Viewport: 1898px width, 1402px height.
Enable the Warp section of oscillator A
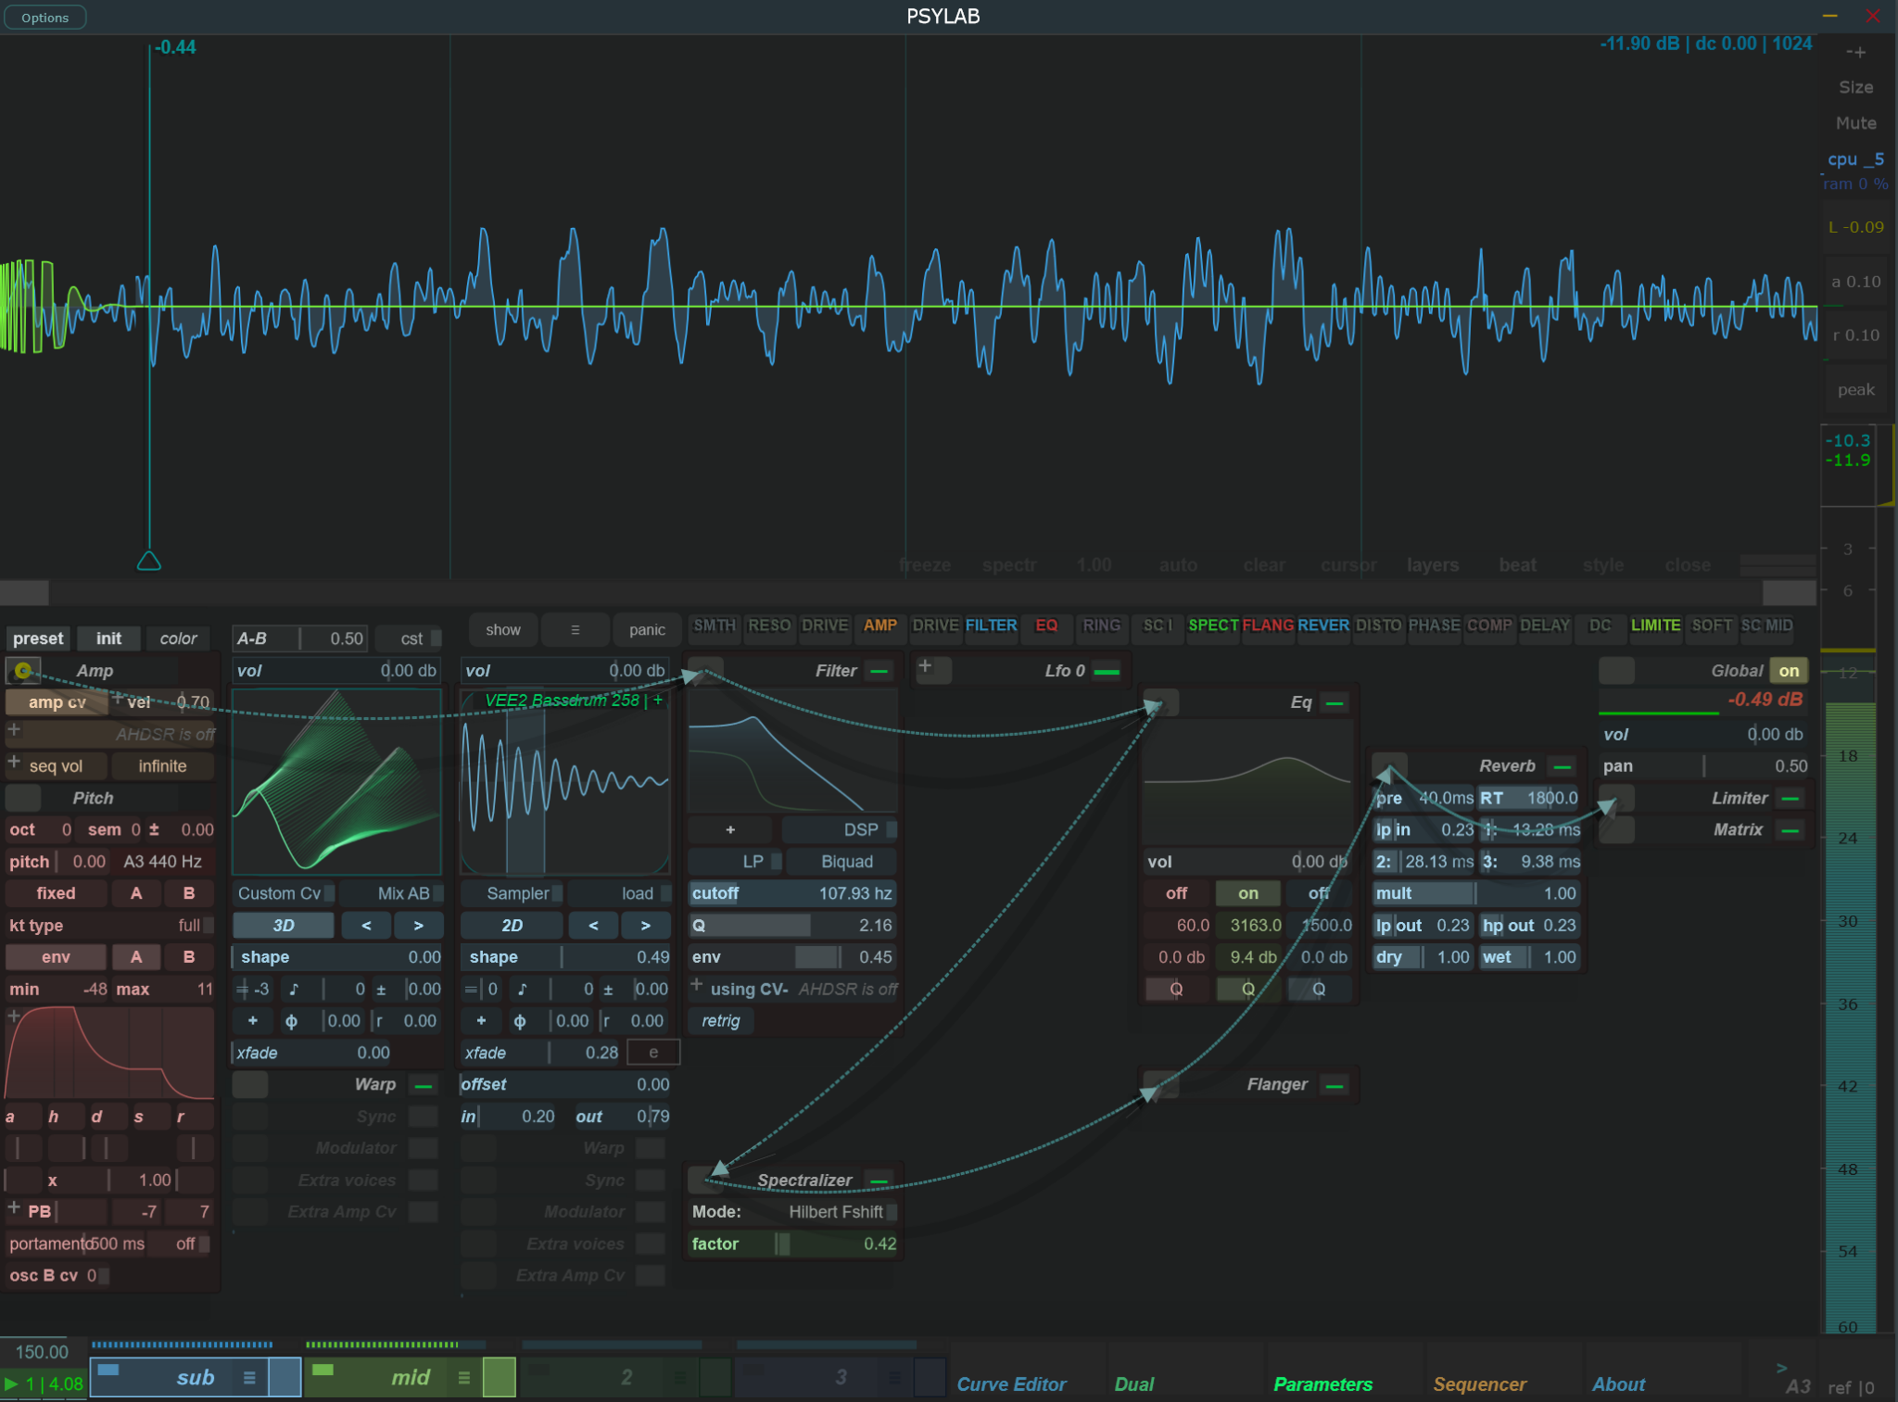pyautogui.click(x=249, y=1084)
